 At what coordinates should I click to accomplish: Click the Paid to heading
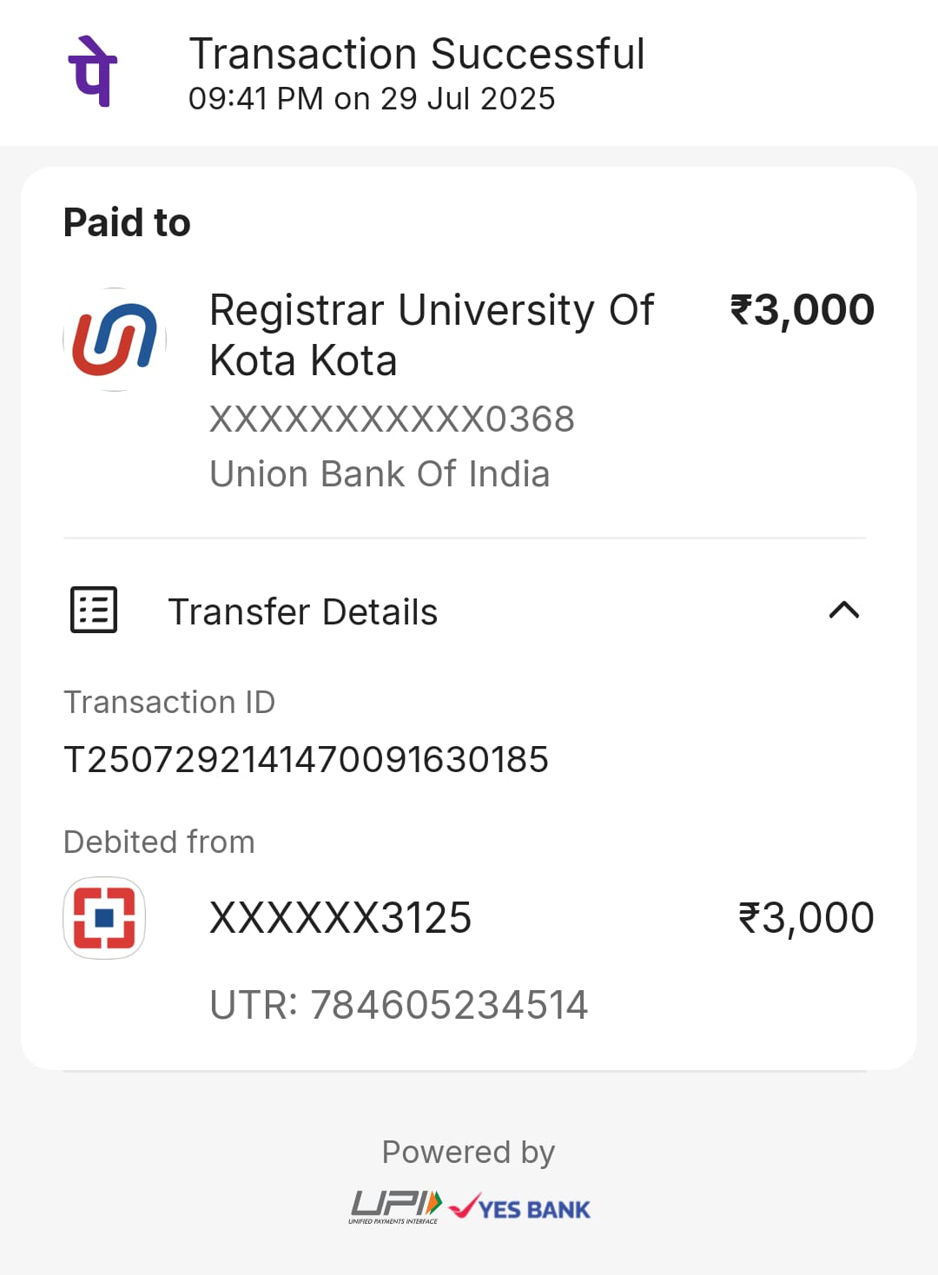(x=127, y=222)
